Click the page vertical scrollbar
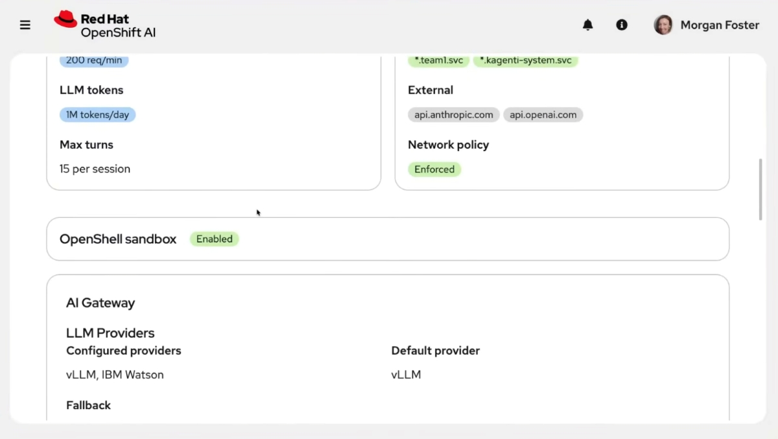 (x=760, y=189)
